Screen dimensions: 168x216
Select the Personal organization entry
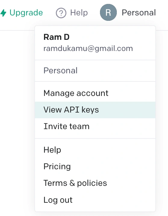(x=95, y=71)
